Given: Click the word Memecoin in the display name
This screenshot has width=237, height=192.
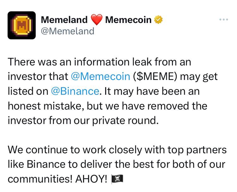Looking at the screenshot, I should 128,20.
